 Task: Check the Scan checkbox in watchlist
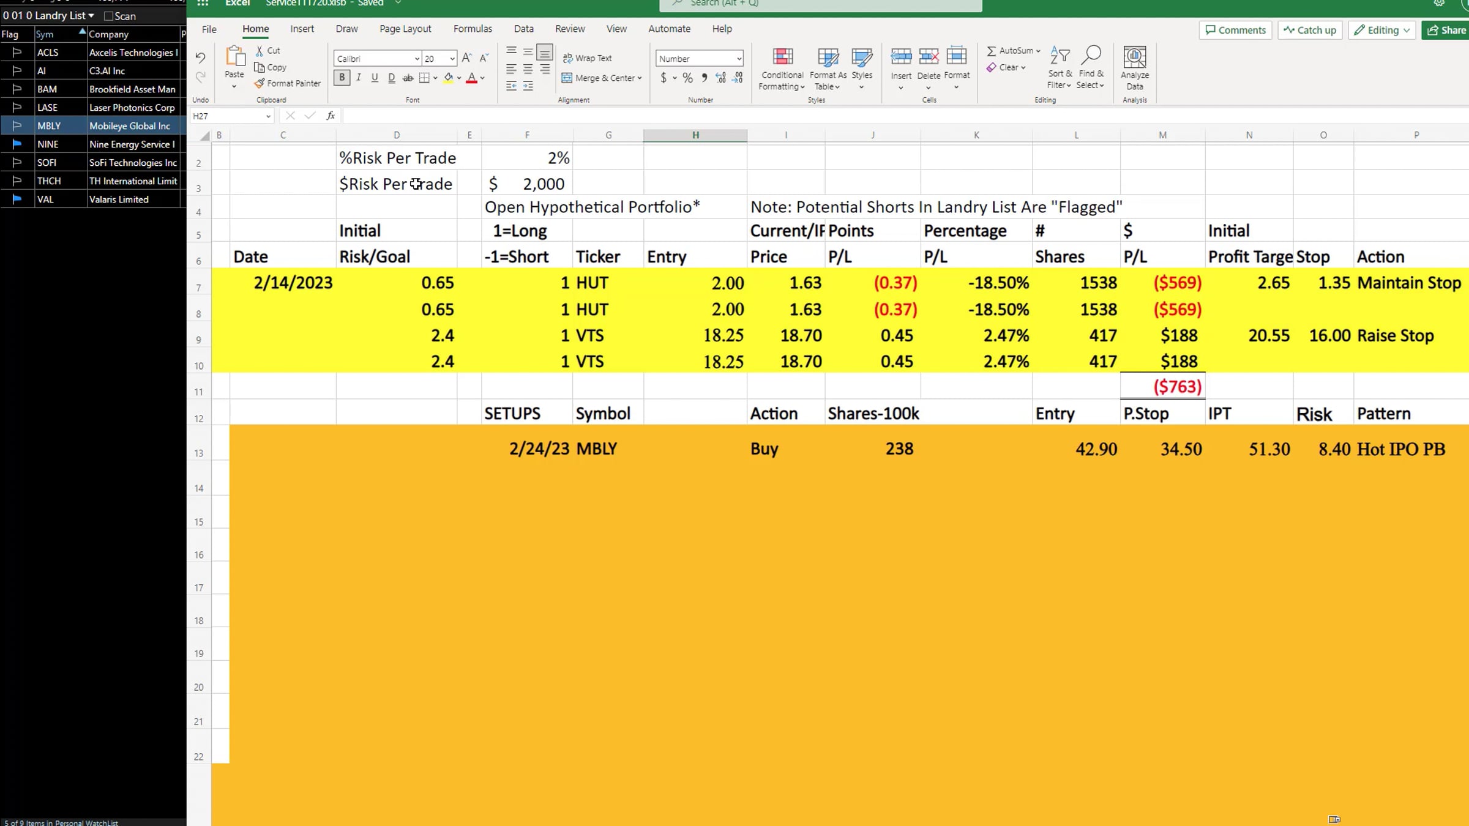tap(109, 16)
